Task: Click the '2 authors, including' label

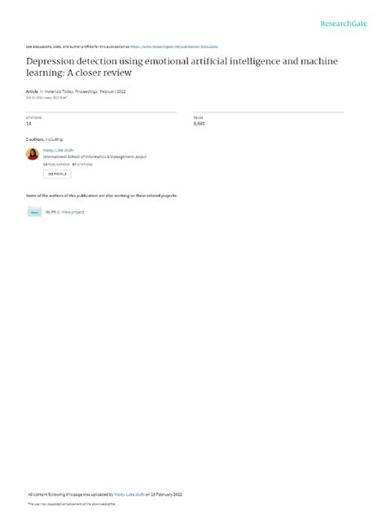Action: [45, 139]
